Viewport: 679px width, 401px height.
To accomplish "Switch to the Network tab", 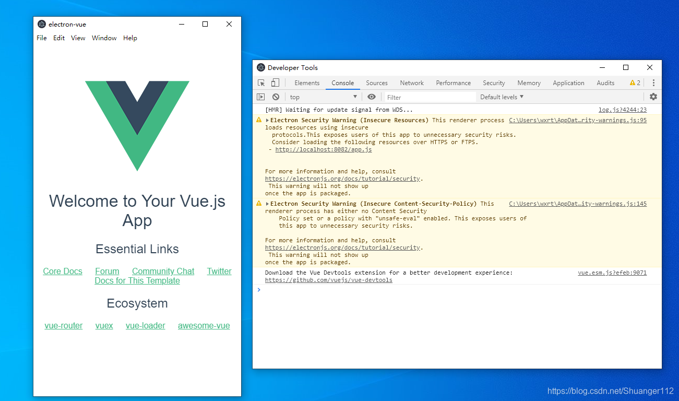I will pos(411,82).
